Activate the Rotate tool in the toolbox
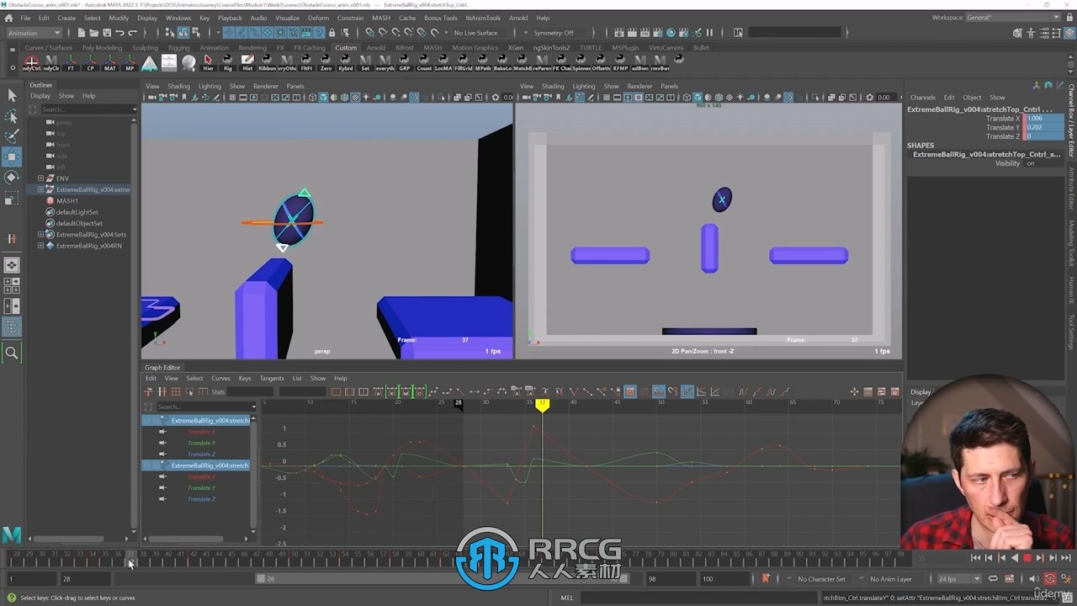 [x=12, y=178]
